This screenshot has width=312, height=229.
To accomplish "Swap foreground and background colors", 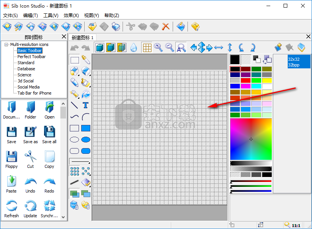I will pos(268,60).
